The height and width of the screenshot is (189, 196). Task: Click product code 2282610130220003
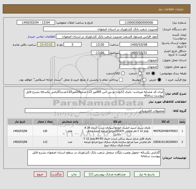pos(165,142)
